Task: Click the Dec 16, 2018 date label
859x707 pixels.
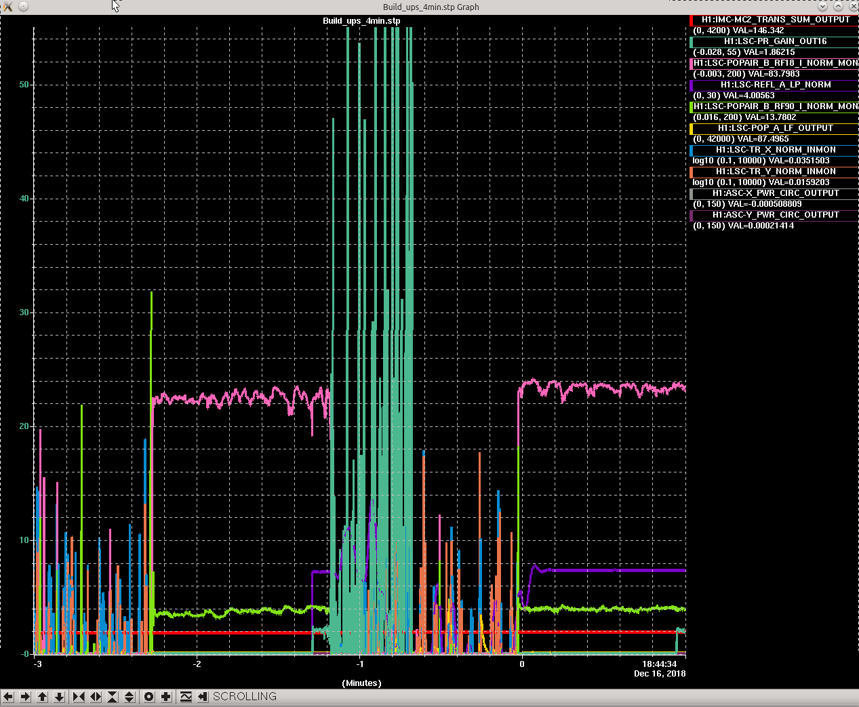Action: pyautogui.click(x=660, y=674)
